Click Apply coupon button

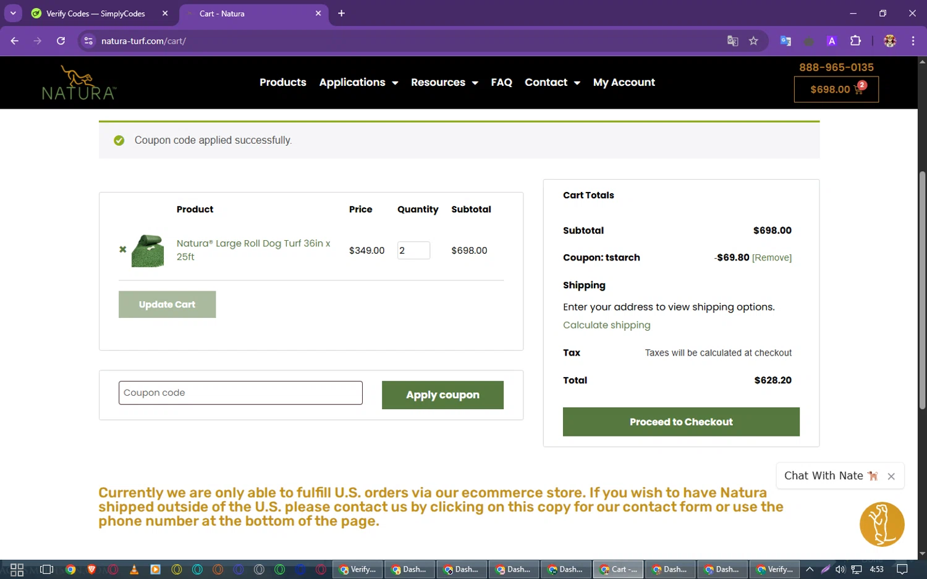point(442,395)
